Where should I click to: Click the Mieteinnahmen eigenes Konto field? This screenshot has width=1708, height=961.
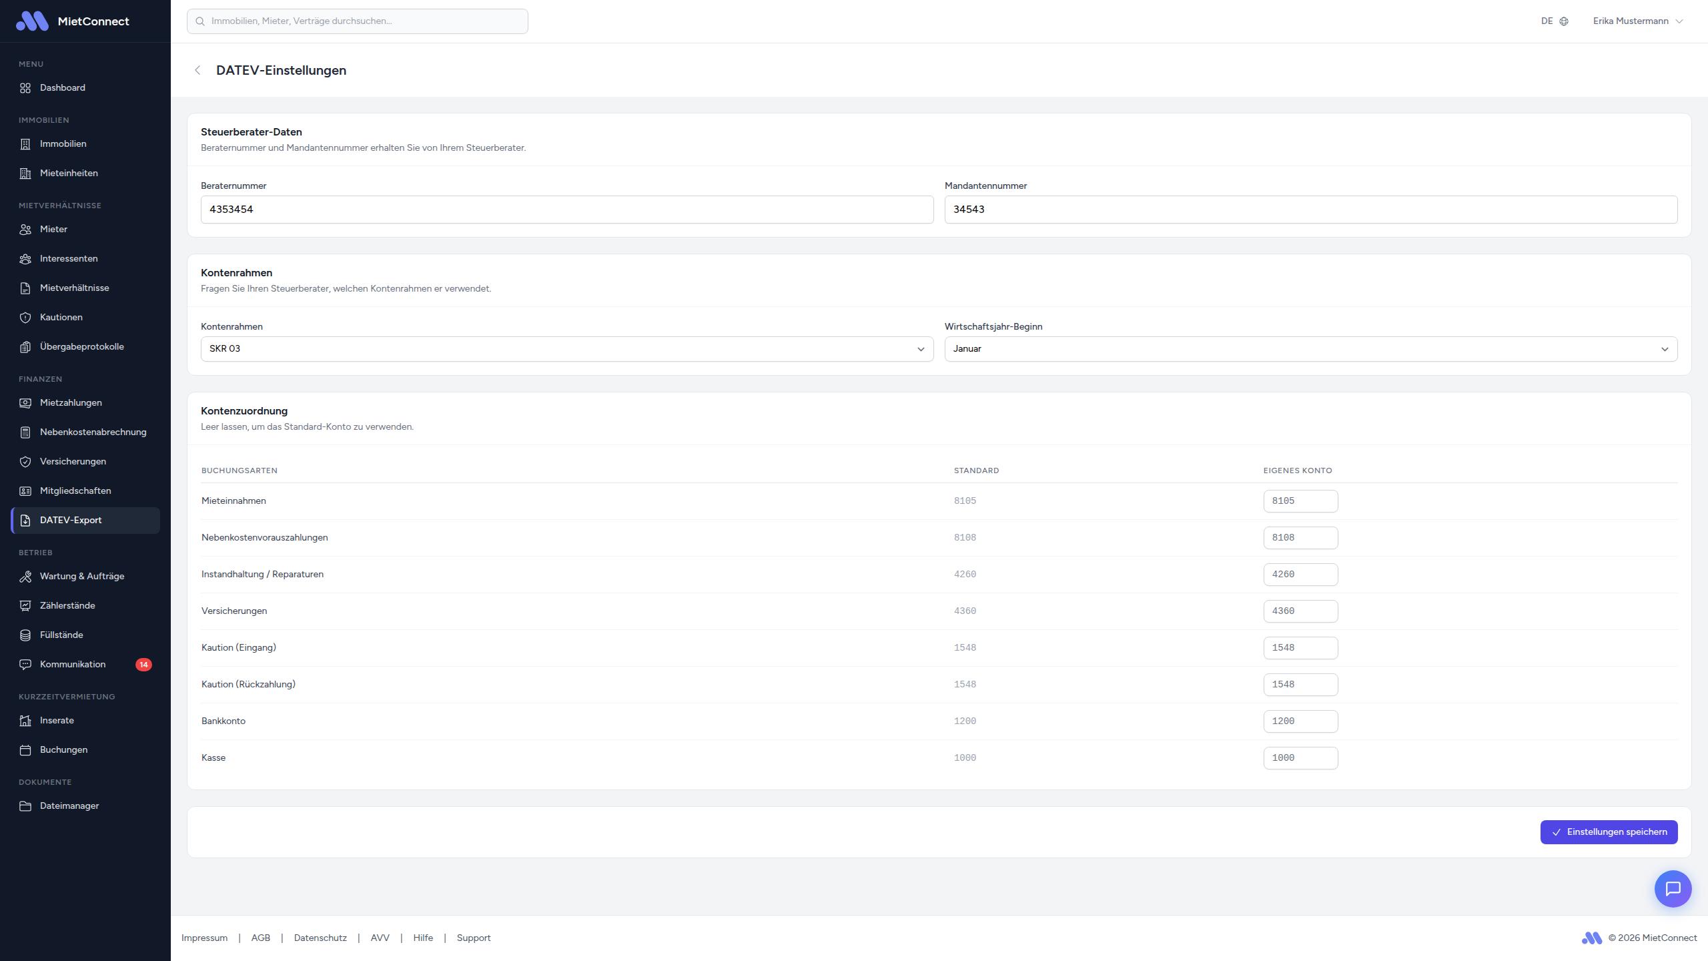[1300, 501]
